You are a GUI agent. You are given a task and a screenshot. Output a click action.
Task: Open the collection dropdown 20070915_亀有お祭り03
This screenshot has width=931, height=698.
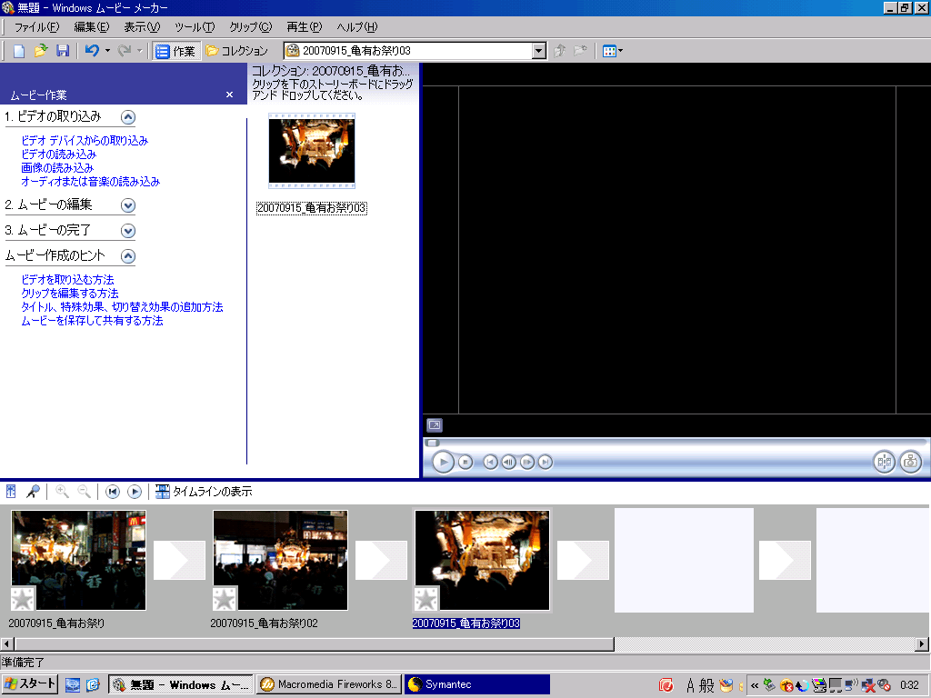[538, 51]
